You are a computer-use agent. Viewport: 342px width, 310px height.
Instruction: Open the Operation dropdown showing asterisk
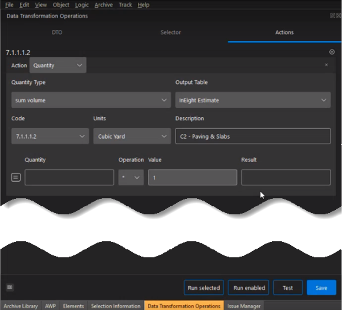pos(131,177)
